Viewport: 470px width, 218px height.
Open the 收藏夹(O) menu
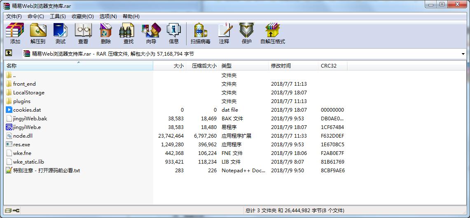(83, 16)
